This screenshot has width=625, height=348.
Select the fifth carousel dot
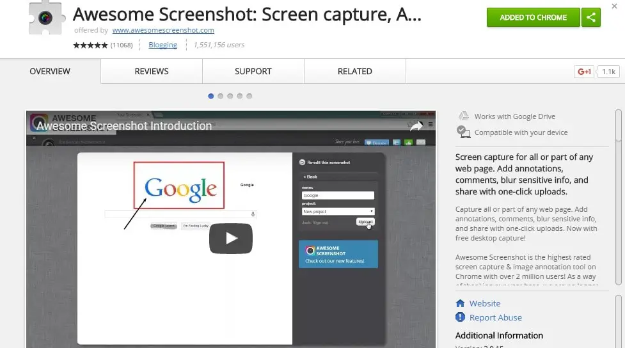[249, 96]
